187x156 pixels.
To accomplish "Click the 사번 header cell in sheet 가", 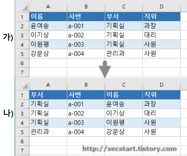I will [x=86, y=16].
